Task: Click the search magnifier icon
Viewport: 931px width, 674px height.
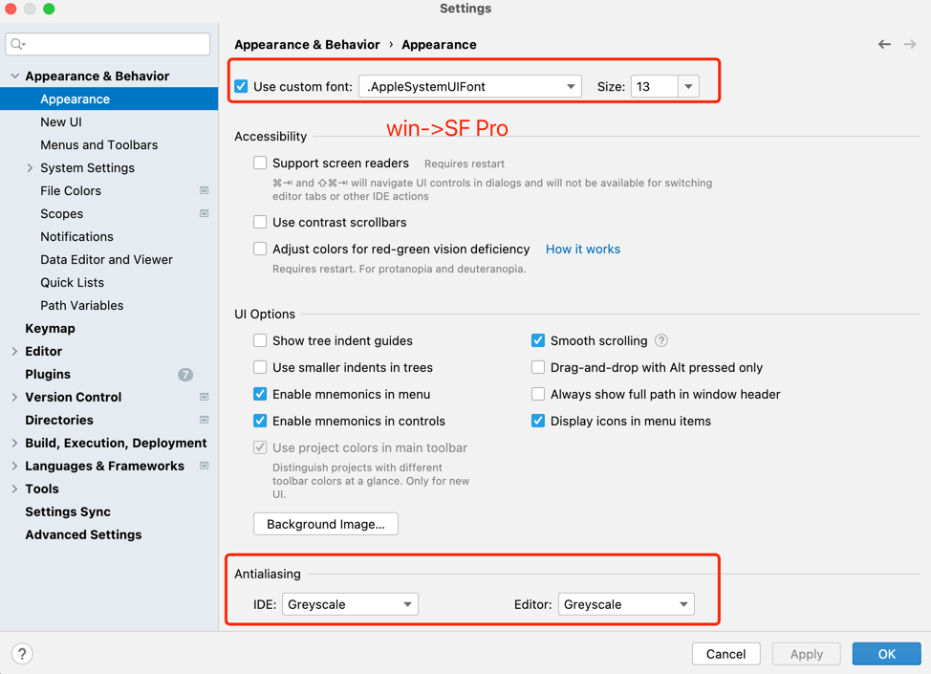Action: 17,44
